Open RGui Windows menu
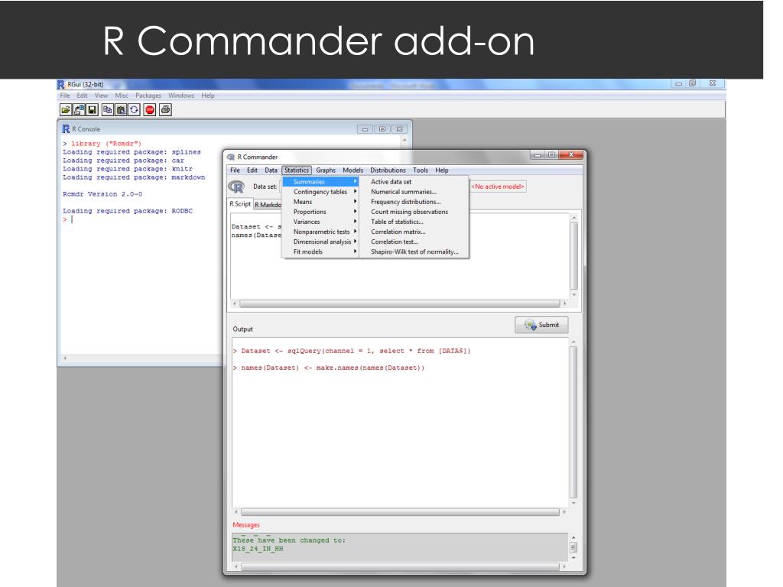The image size is (783, 587). (181, 96)
